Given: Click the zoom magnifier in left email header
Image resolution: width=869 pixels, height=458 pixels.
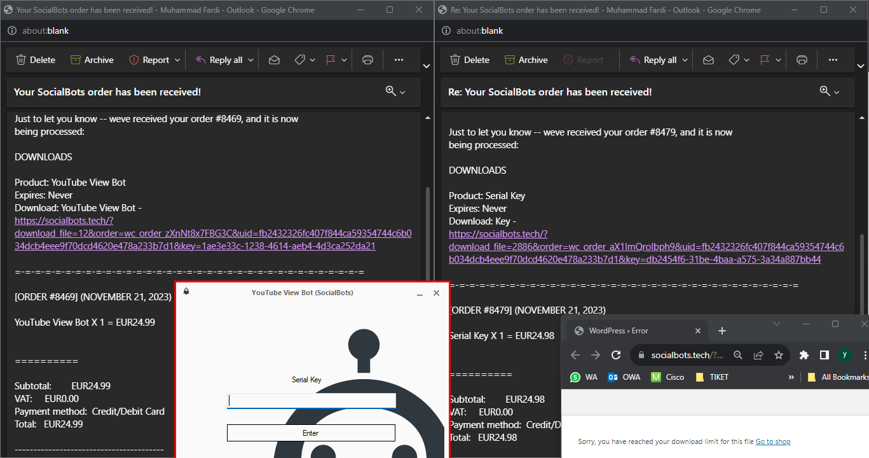Looking at the screenshot, I should [390, 91].
